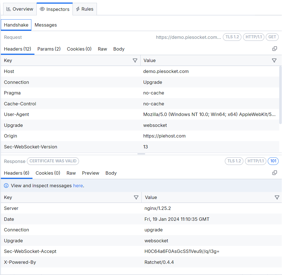Switch to the Overview tab
This screenshot has width=282, height=275.
point(20,9)
